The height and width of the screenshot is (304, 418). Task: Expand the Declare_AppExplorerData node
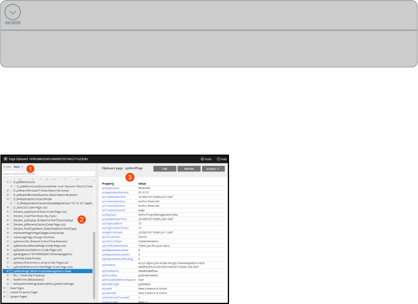[8, 212]
